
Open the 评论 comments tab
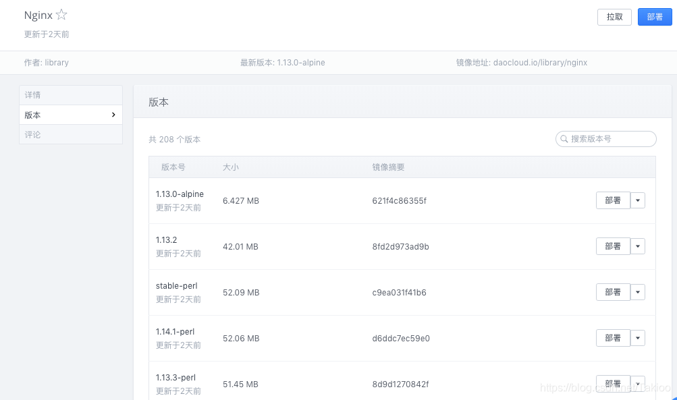(71, 135)
